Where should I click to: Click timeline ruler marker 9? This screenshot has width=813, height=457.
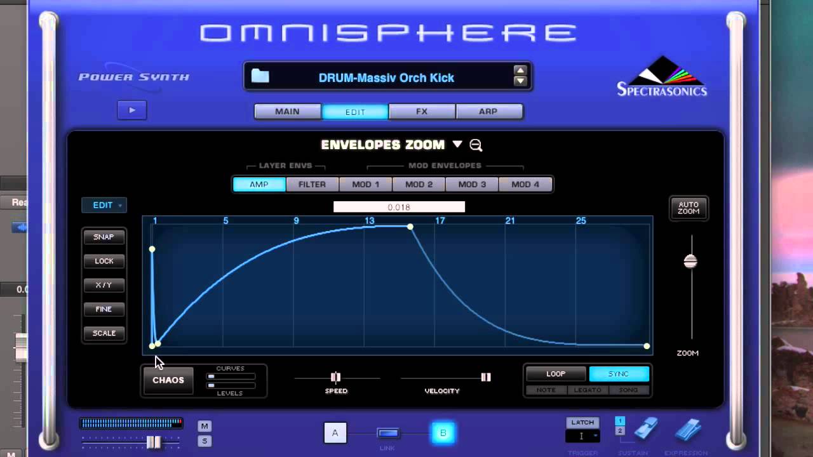click(x=296, y=221)
